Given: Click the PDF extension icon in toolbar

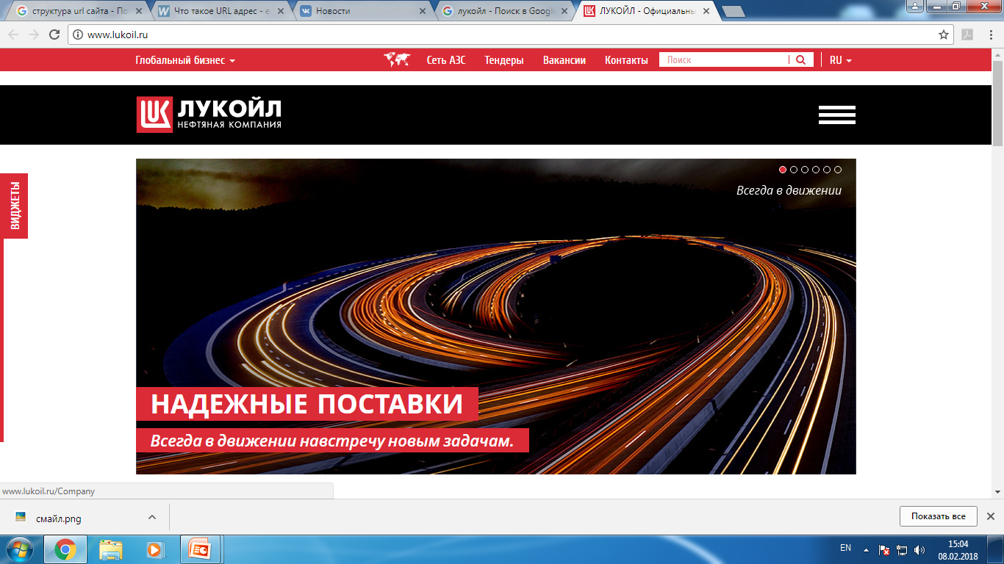Looking at the screenshot, I should click(x=968, y=35).
